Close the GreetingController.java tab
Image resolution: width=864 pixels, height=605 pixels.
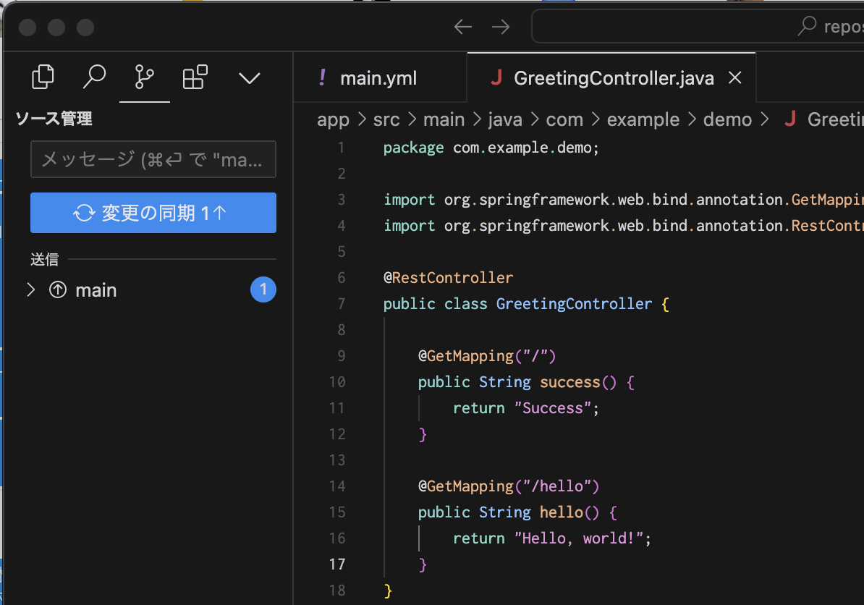(x=735, y=77)
